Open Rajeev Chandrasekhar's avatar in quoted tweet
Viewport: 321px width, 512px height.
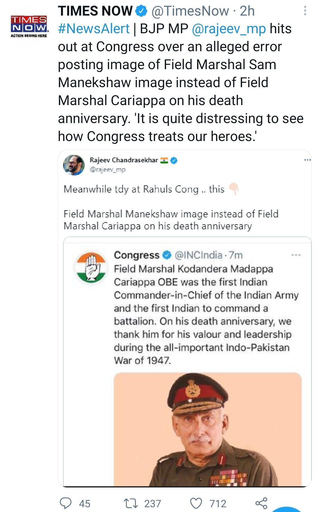pyautogui.click(x=74, y=165)
